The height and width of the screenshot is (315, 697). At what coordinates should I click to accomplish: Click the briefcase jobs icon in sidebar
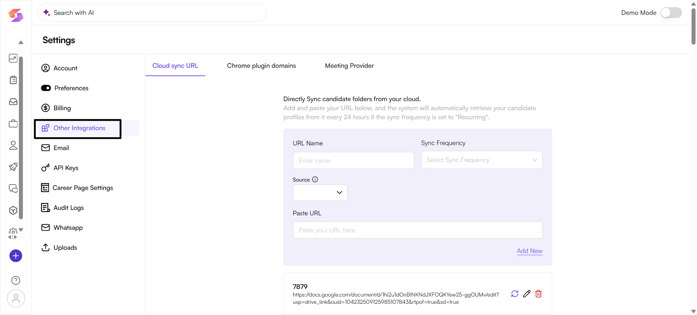[x=13, y=124]
